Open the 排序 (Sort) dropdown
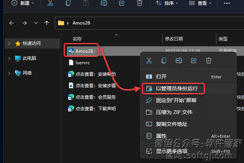Viewport: 244px width, 163px height. click(167, 3)
